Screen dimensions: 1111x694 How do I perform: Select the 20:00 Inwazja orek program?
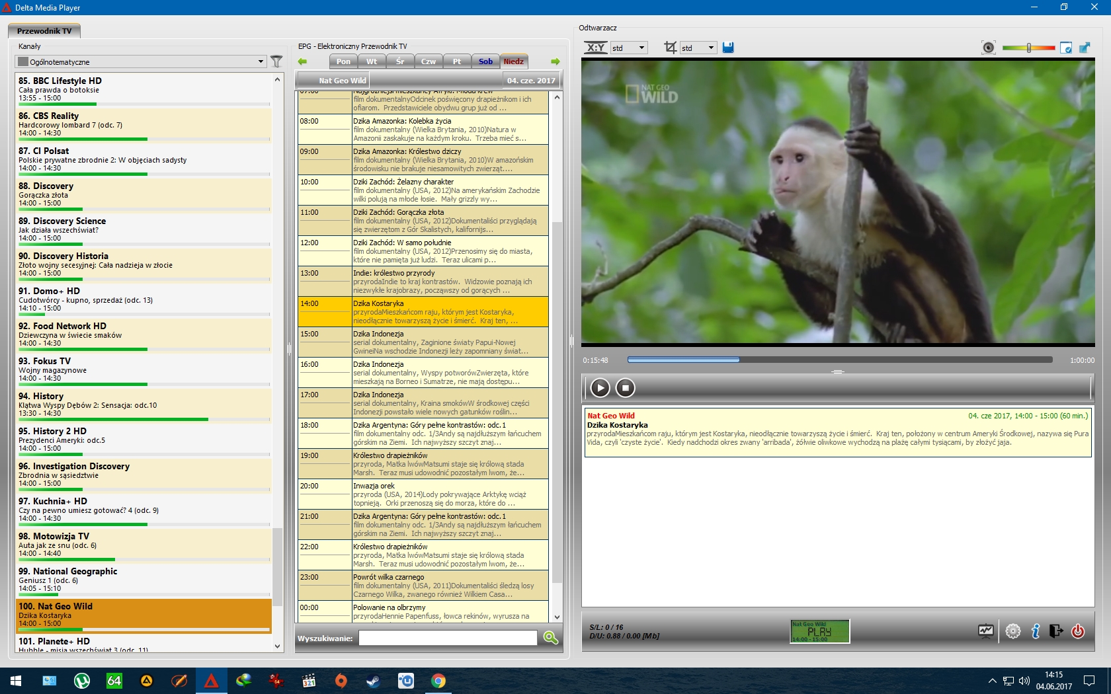coord(423,494)
